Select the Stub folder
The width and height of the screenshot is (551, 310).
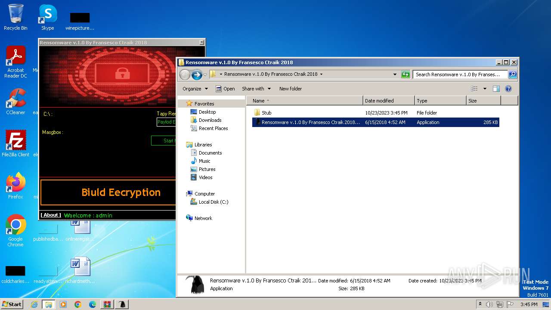266,113
